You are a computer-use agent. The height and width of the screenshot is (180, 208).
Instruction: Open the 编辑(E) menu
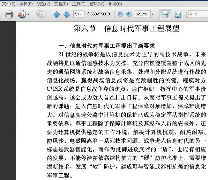coord(26,4)
